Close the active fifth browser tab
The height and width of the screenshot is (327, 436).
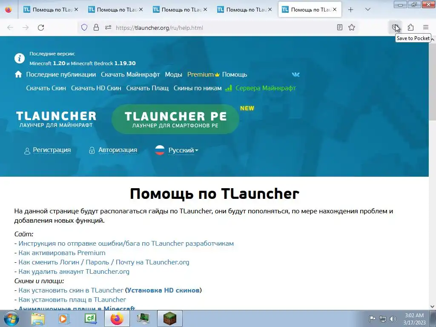(x=335, y=9)
